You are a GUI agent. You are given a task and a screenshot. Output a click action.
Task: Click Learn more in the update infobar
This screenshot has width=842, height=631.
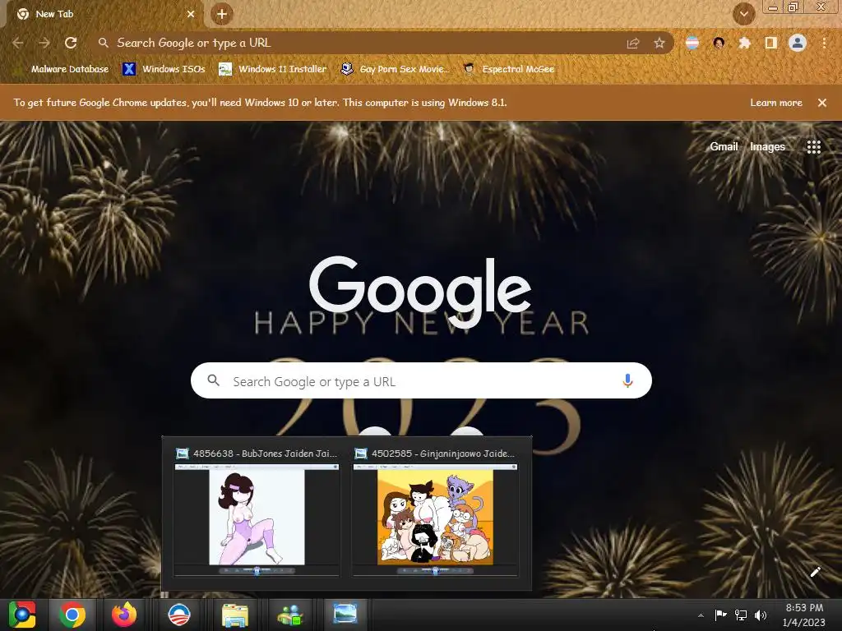[776, 103]
